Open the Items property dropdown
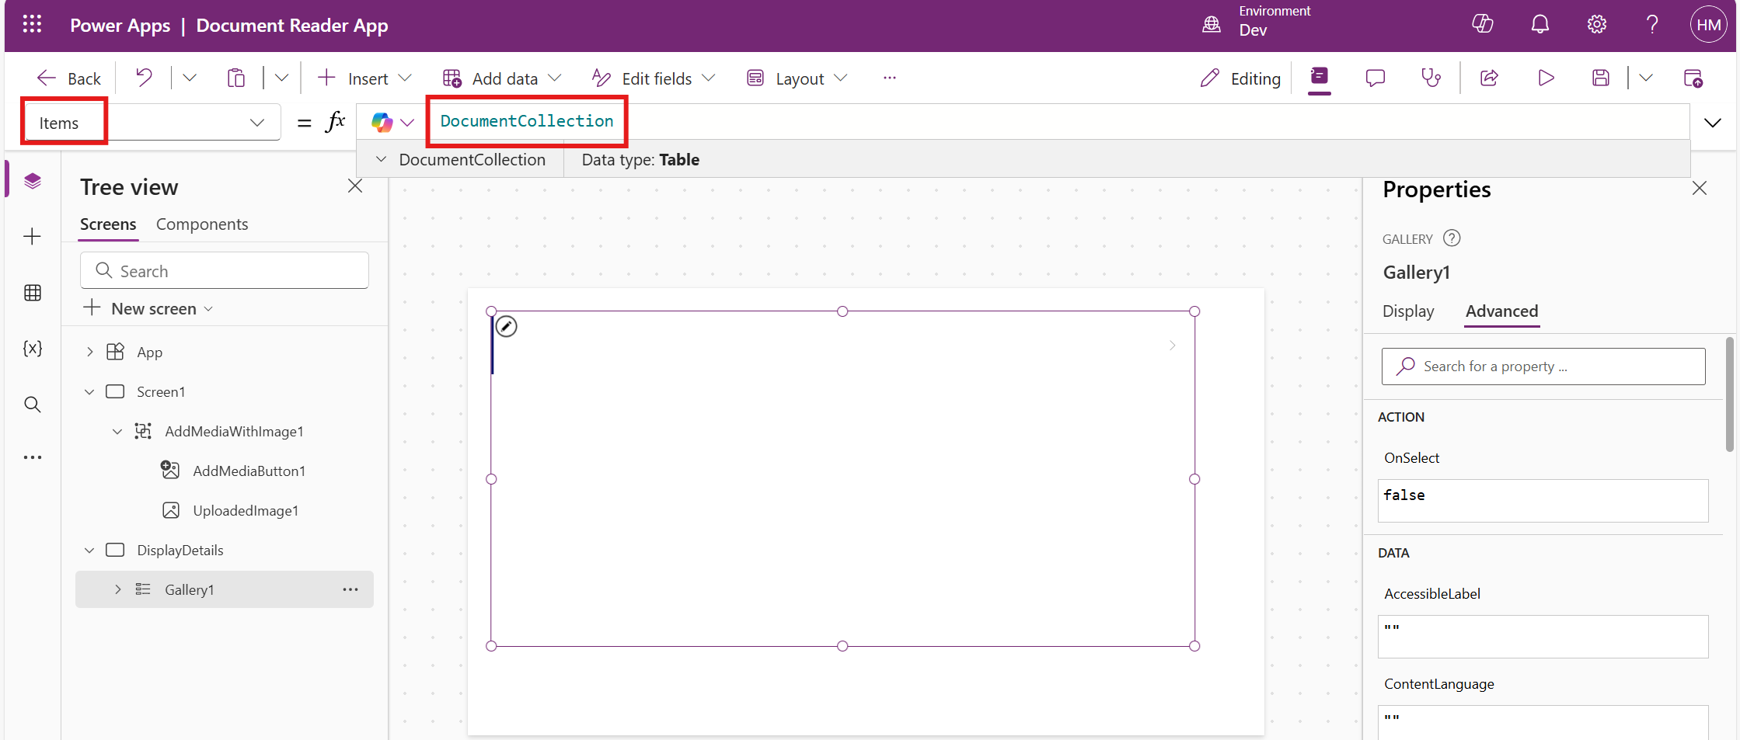 (x=256, y=123)
